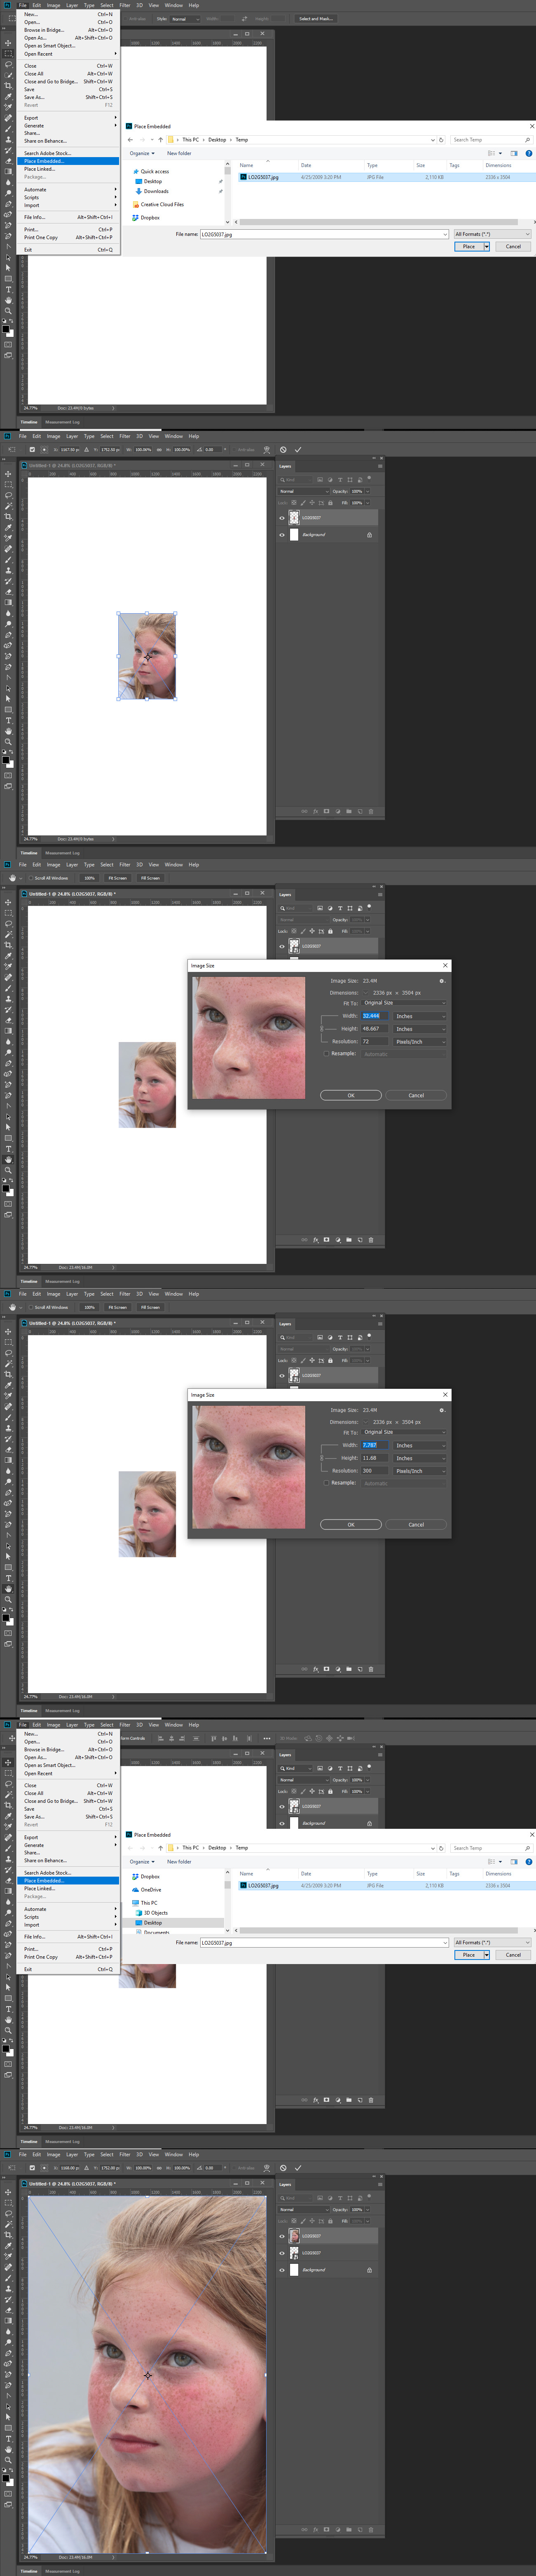Hide topmost LO2G5037 layer in full-canvas portrait window
The height and width of the screenshot is (2576, 536).
pos(282,2236)
